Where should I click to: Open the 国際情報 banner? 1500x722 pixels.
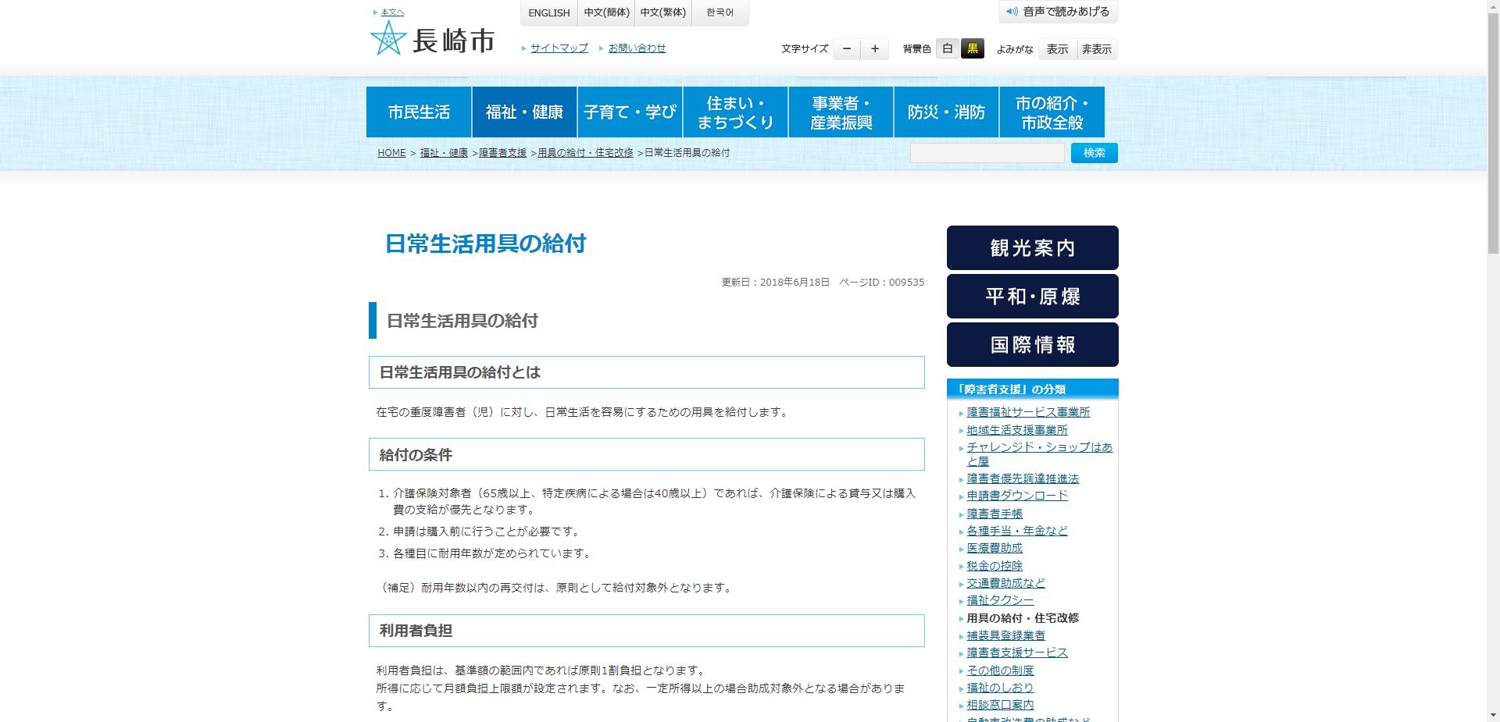coord(1032,344)
